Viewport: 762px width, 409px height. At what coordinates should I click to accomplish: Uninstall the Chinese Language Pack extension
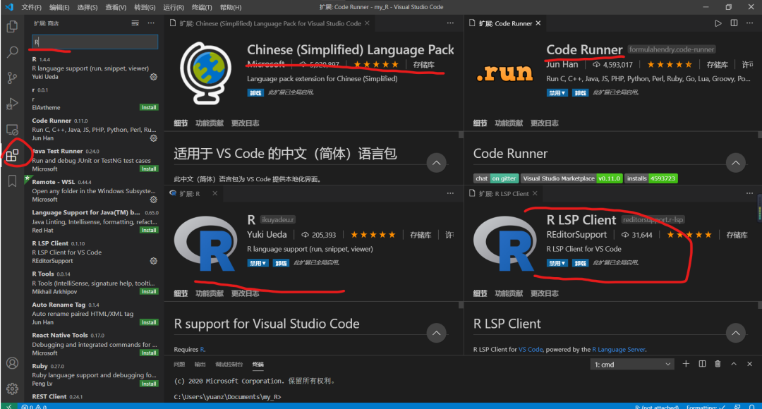click(x=255, y=93)
